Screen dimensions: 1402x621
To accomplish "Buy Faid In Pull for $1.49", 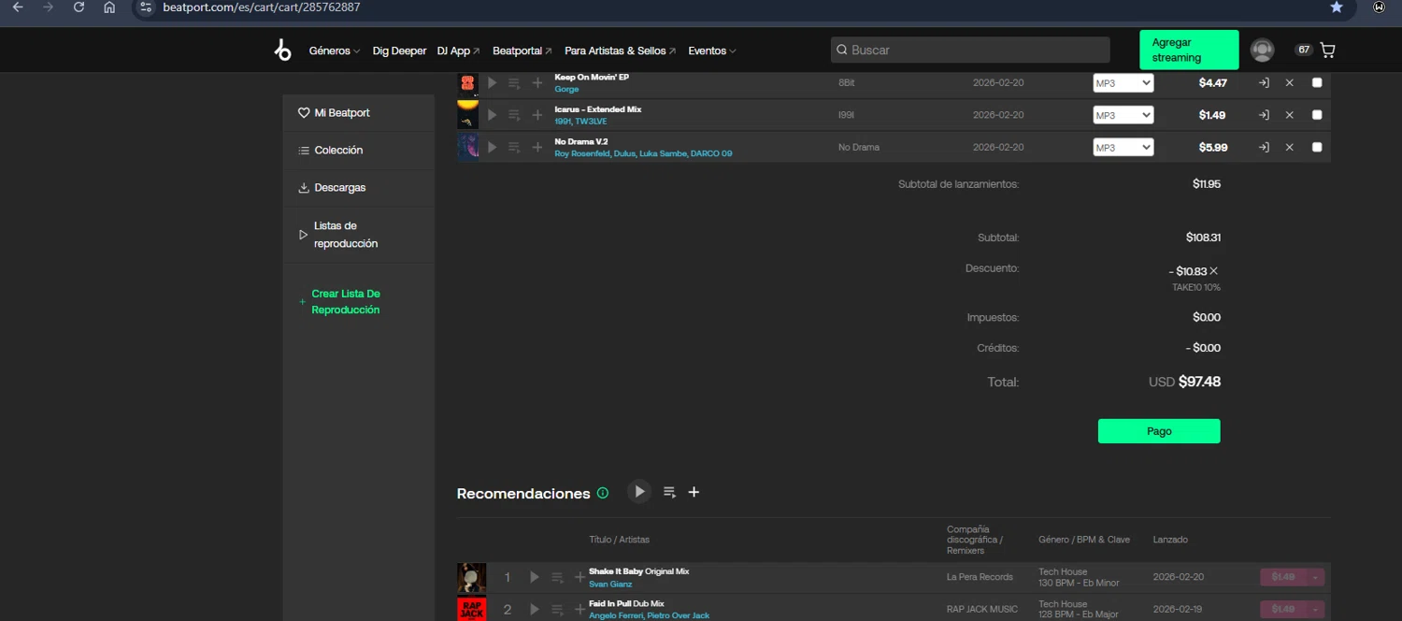I will (x=1283, y=609).
